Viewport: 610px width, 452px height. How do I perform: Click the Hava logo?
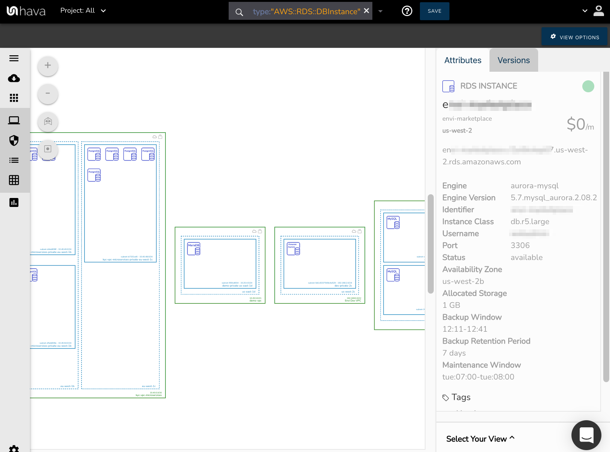26,11
